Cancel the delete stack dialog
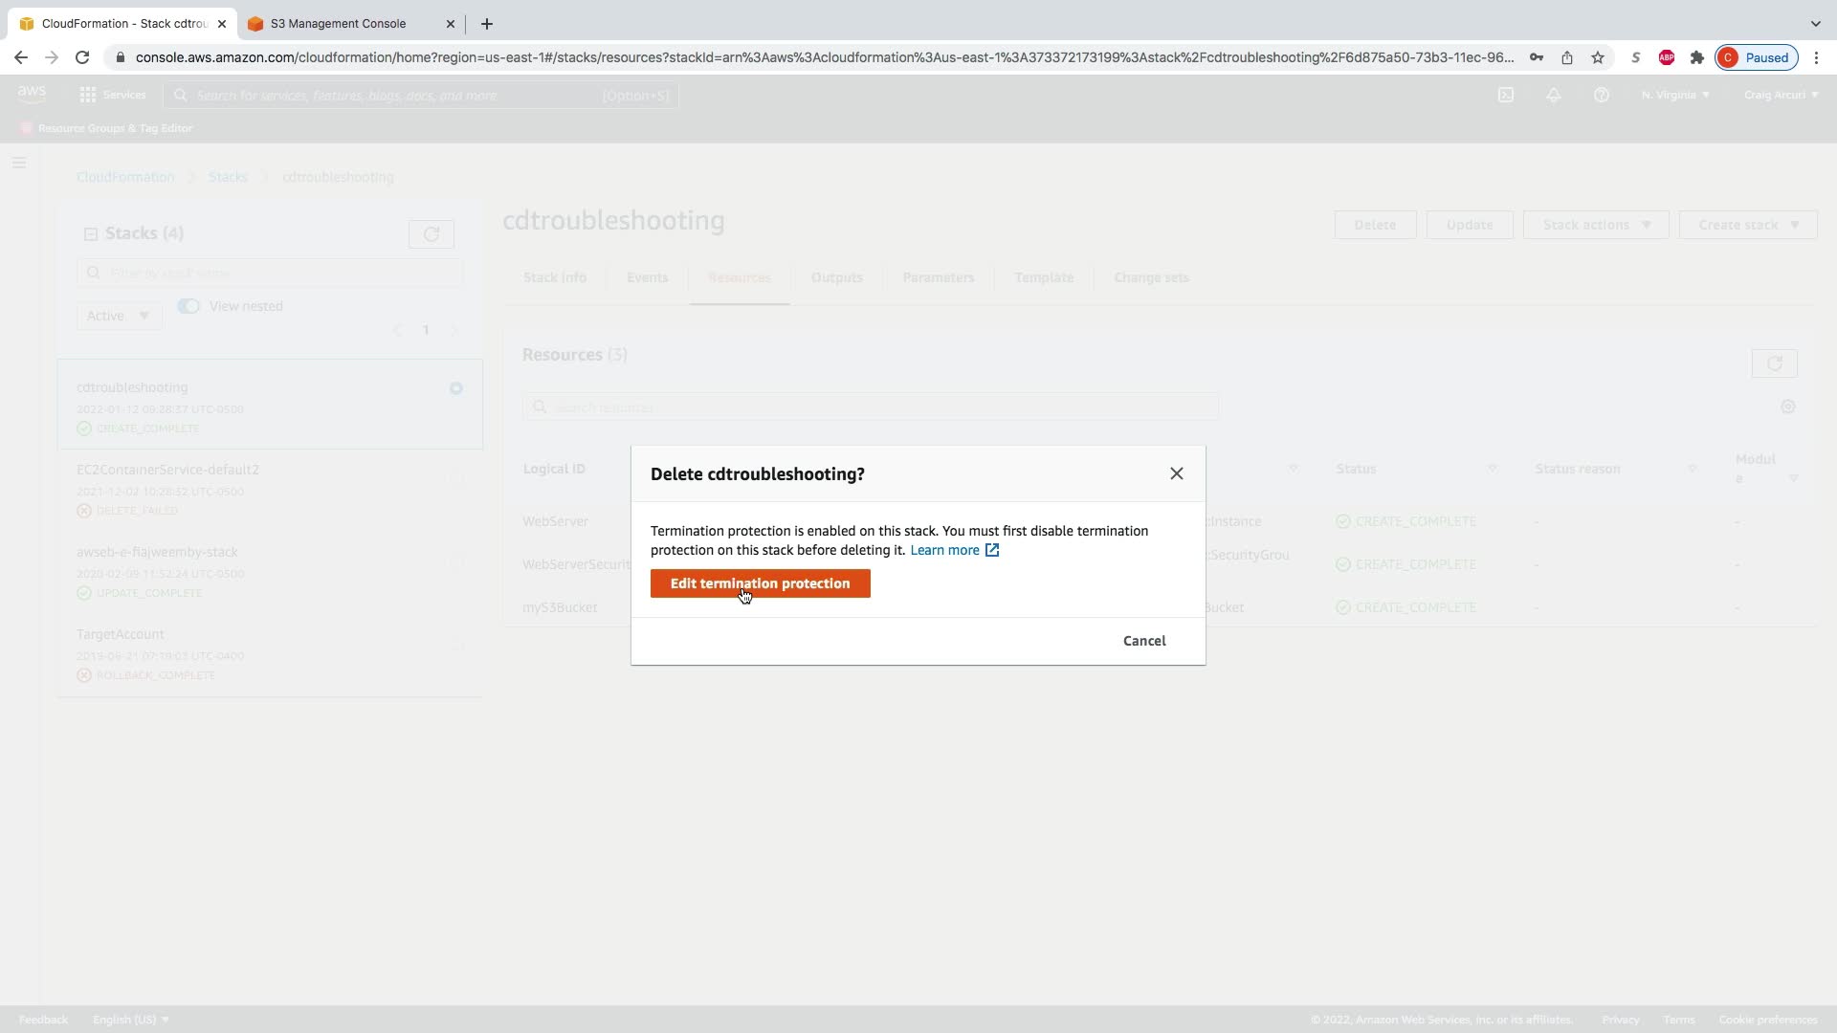 1143,641
